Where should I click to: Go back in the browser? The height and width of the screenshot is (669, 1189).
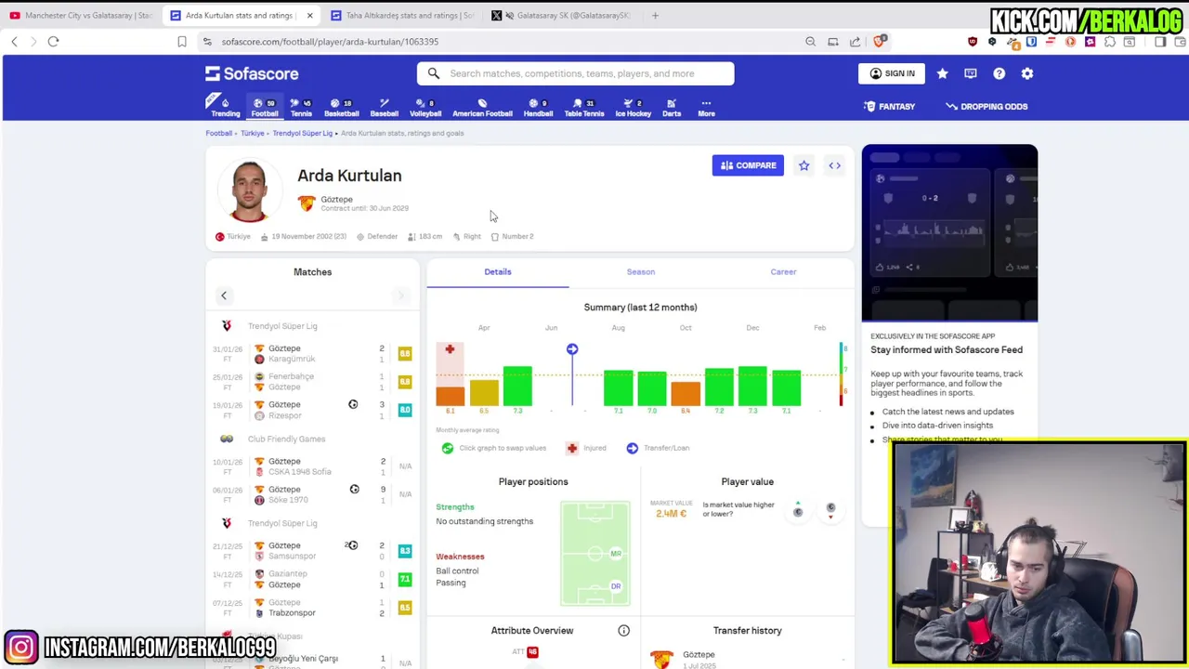(14, 41)
